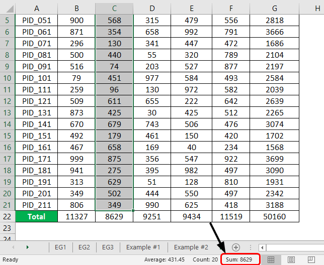
Task: Click Sum: 8629 in status bar
Action: point(239,259)
